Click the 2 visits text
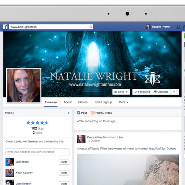The image size is (185, 185). pyautogui.click(x=37, y=133)
